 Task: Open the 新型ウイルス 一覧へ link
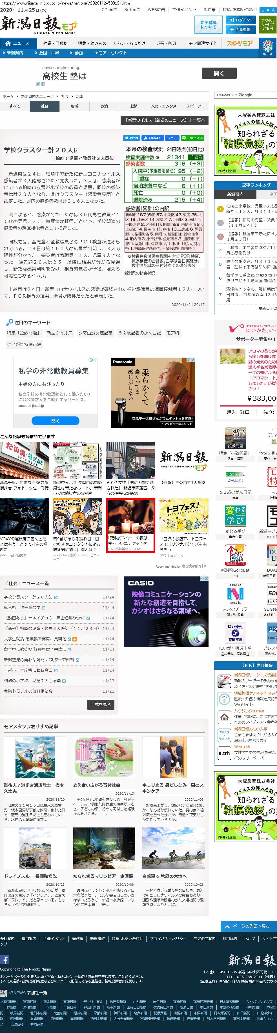[x=164, y=120]
